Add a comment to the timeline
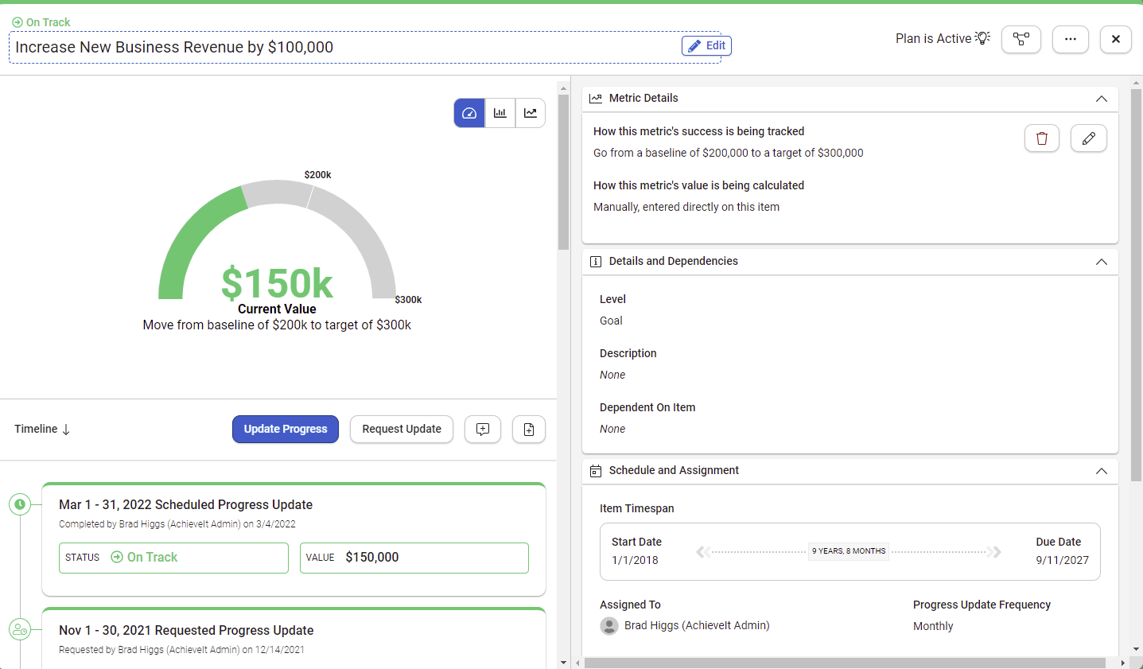 pos(483,430)
